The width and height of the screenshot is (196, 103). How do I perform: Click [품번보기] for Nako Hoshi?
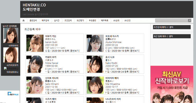[134, 72]
